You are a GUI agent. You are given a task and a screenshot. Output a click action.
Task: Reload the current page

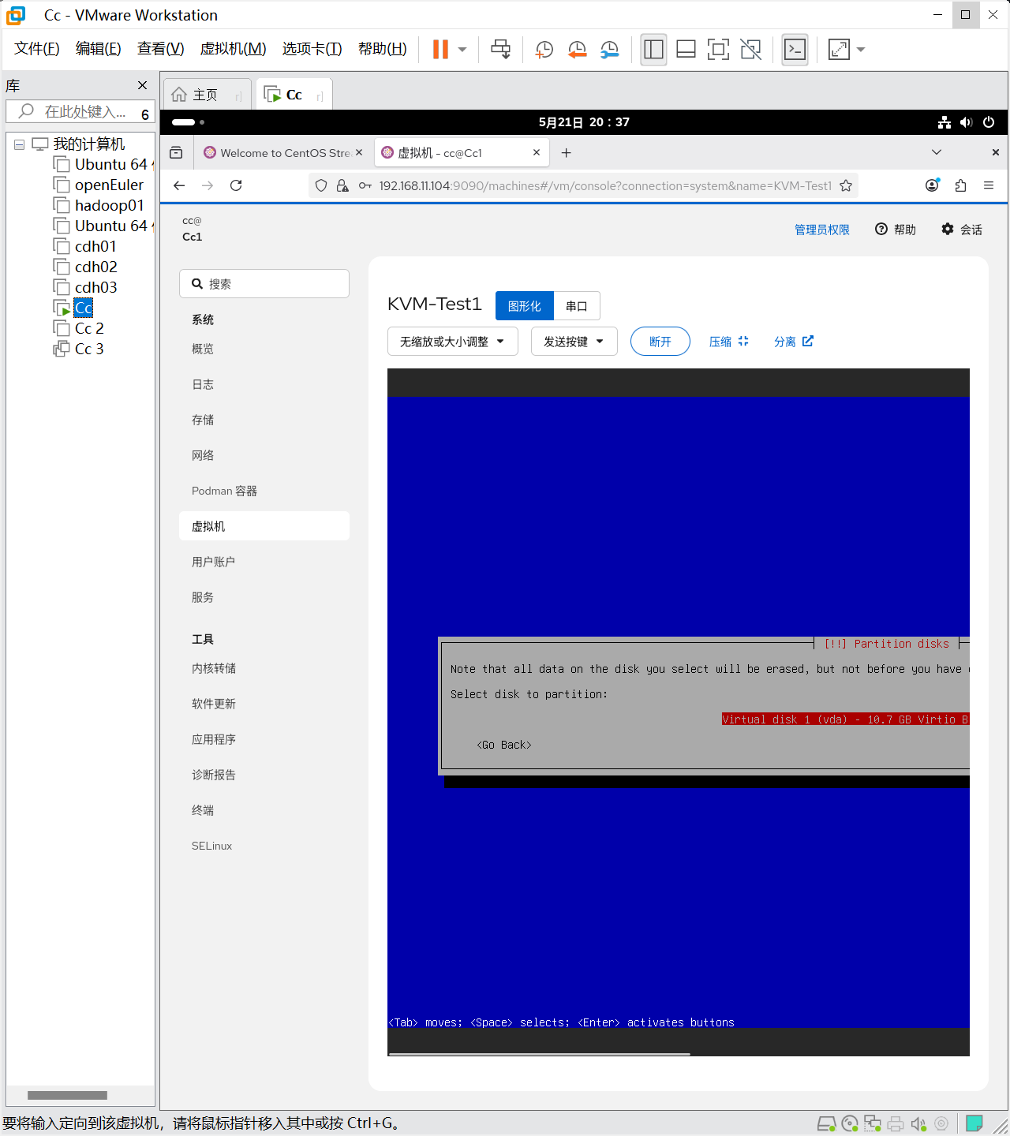pyautogui.click(x=236, y=185)
